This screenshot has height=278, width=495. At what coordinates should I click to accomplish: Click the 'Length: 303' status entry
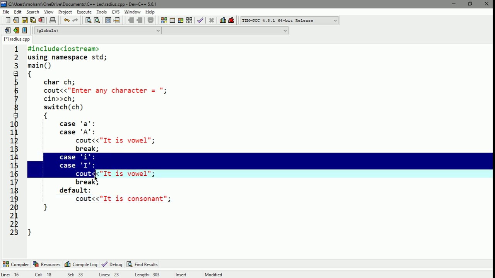147,275
